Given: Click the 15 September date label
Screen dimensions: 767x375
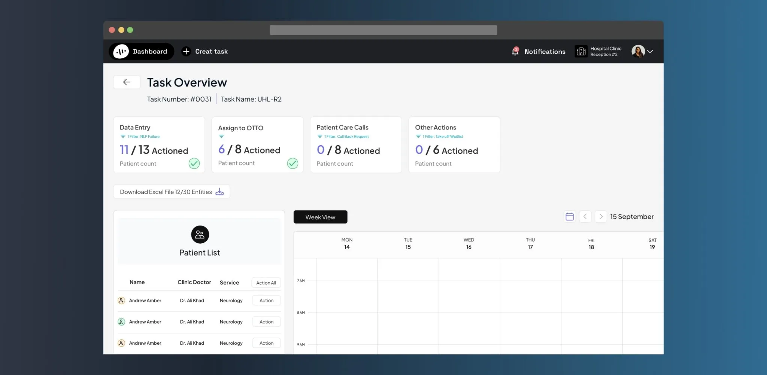Looking at the screenshot, I should click(632, 216).
